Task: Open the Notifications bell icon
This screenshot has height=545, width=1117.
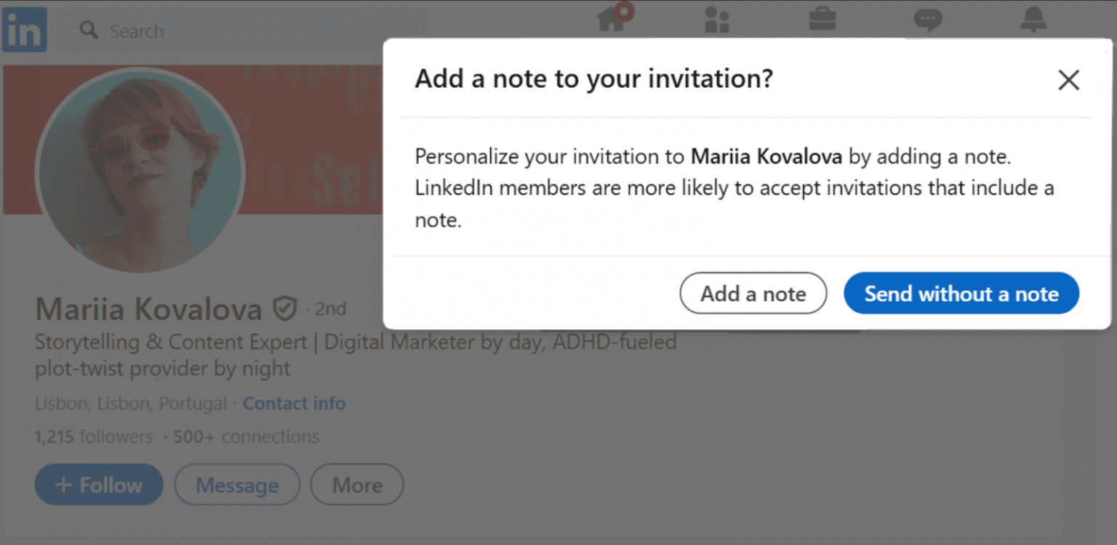Action: click(x=1033, y=20)
